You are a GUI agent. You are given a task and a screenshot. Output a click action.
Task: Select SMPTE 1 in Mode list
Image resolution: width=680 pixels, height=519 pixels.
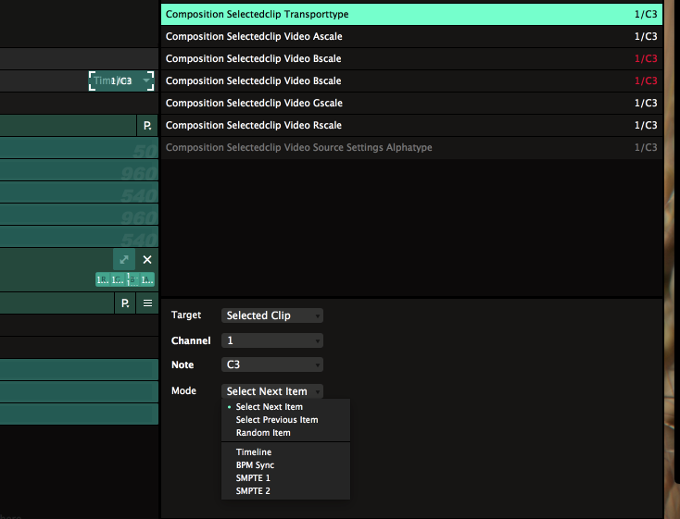(253, 478)
